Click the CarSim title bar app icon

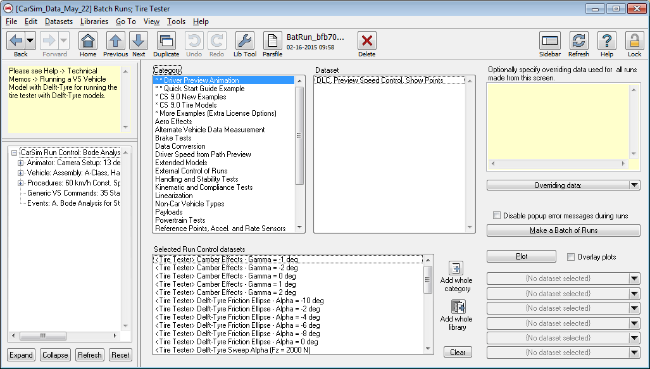[8, 8]
